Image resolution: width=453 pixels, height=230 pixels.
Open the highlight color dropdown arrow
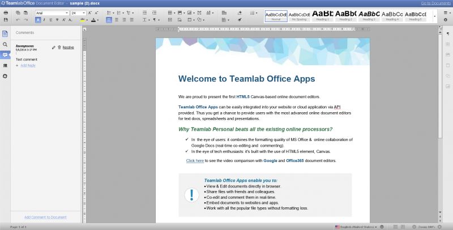87,20
